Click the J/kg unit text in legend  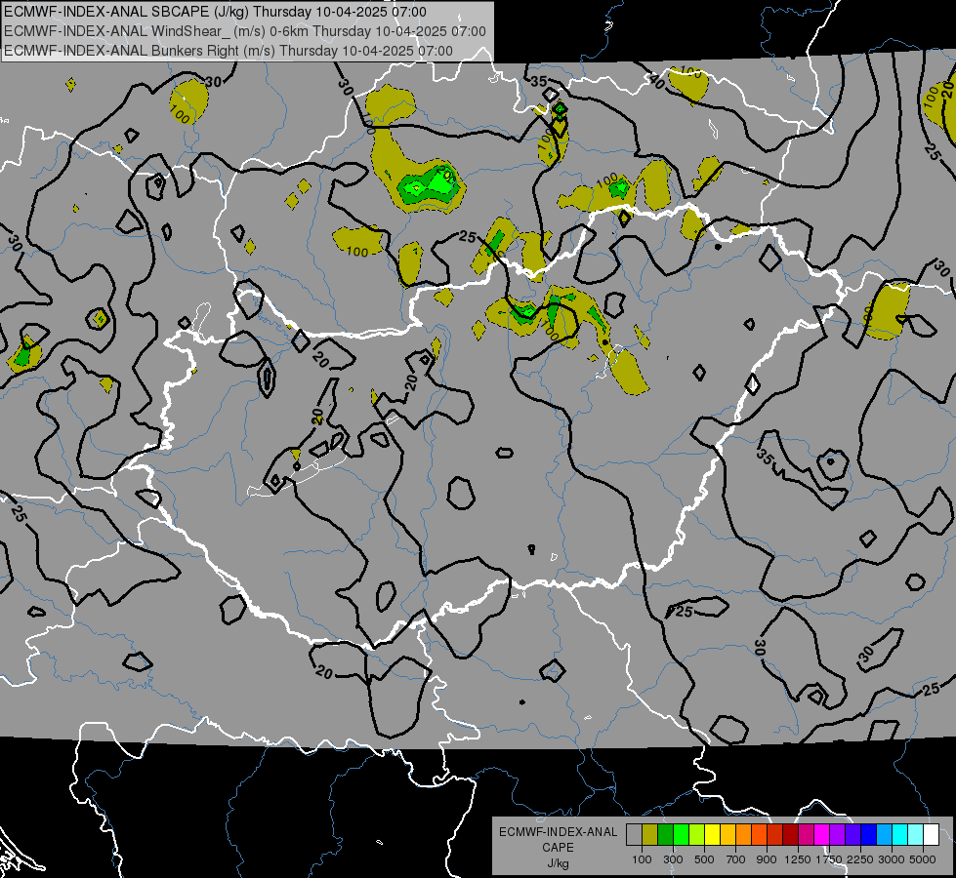point(558,863)
